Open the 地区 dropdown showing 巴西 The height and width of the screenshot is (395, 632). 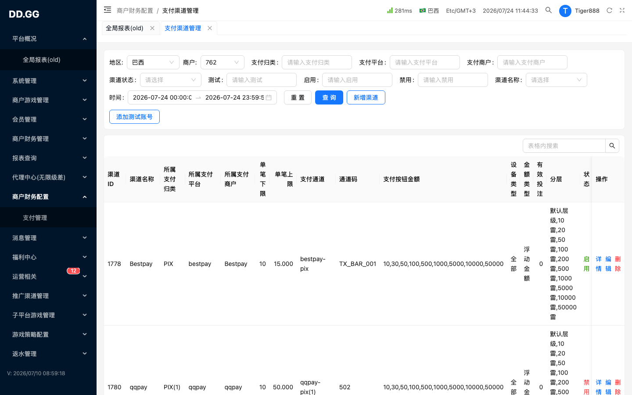pos(153,62)
